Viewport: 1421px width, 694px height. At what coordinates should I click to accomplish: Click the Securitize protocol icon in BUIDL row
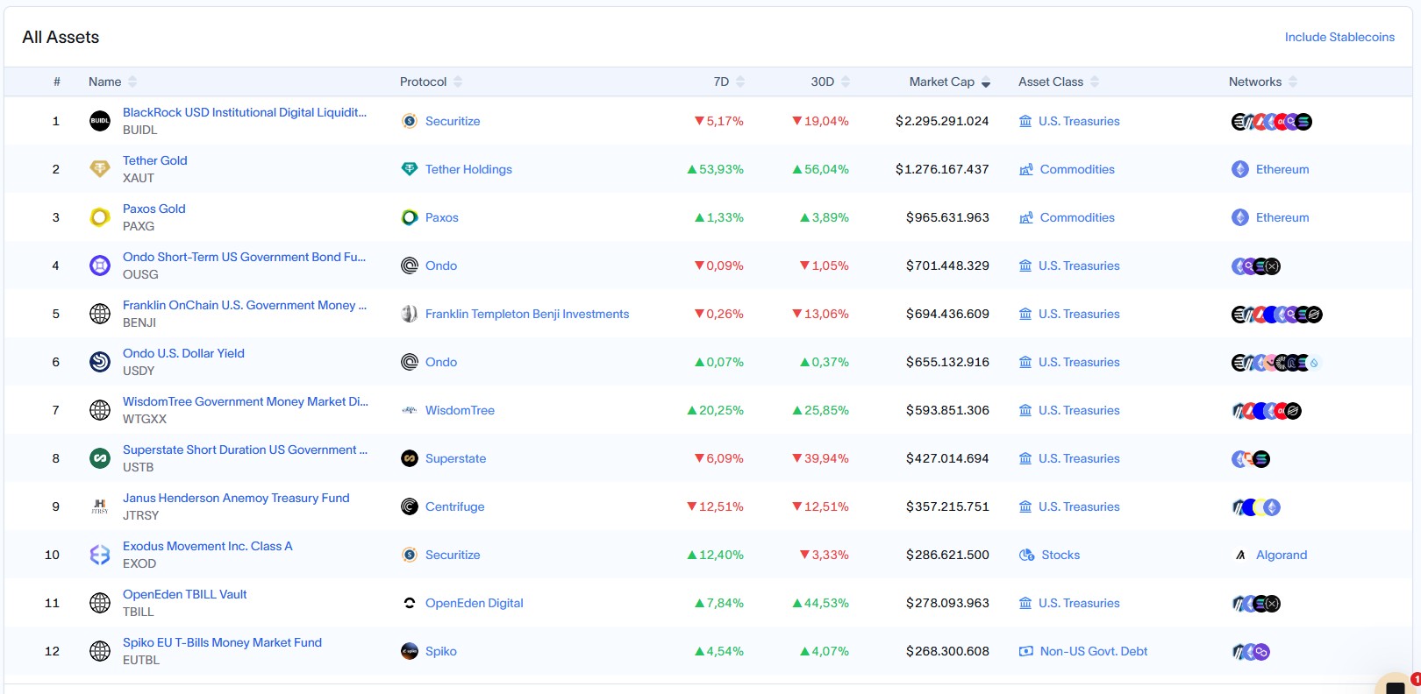click(x=410, y=121)
